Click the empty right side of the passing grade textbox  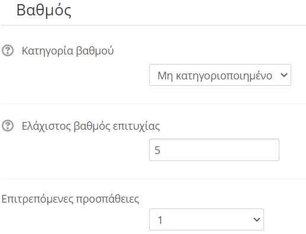(237, 150)
